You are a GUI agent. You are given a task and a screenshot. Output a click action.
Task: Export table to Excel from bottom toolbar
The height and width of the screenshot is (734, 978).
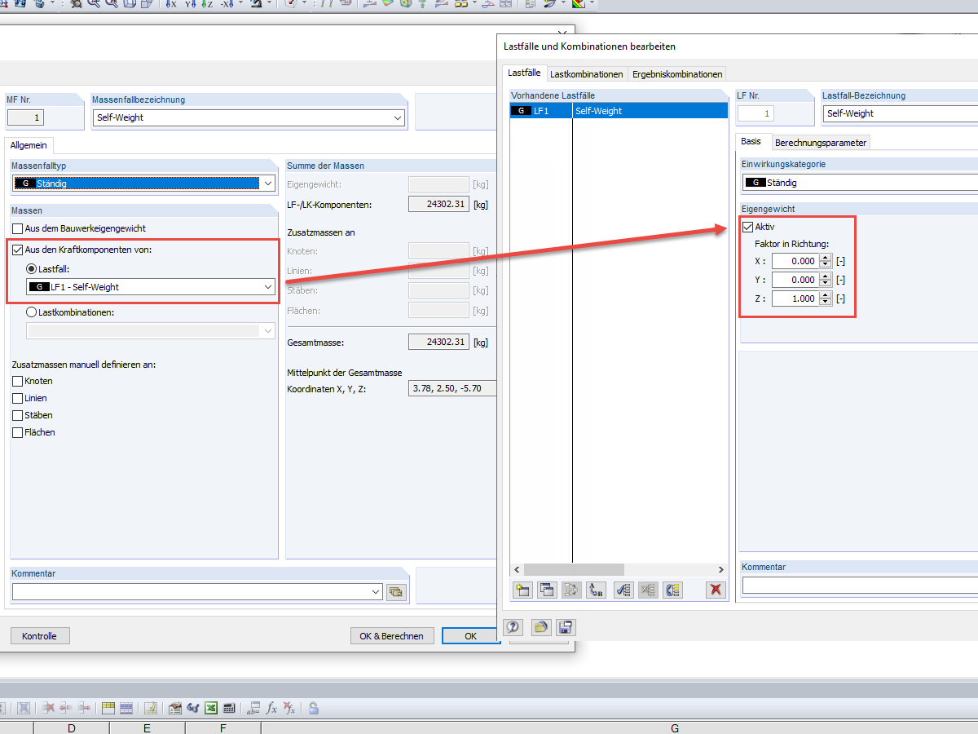210,708
